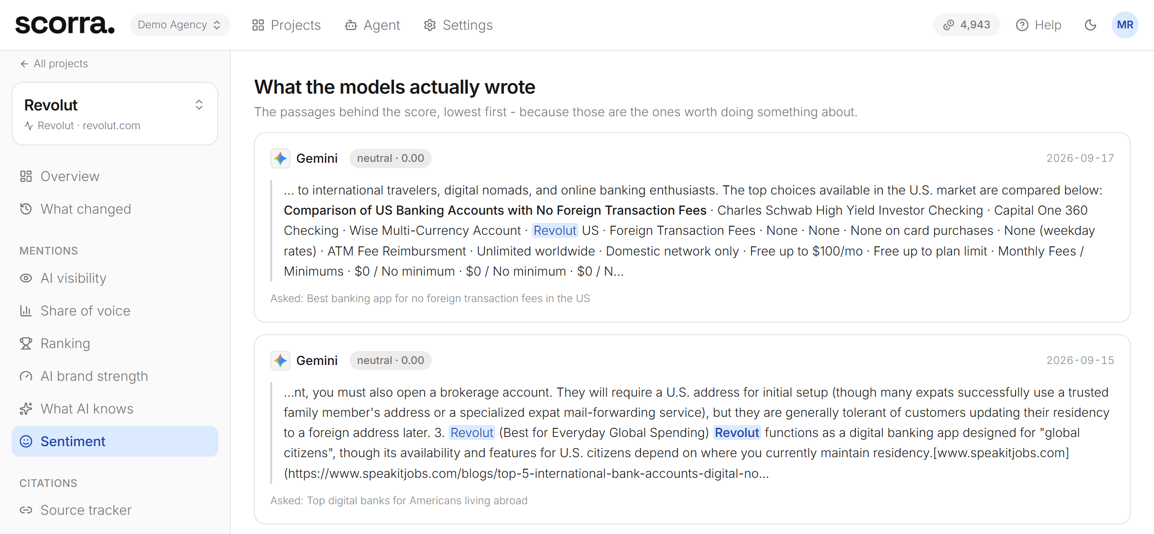
Task: Click the Source tracker link icon
Action: pyautogui.click(x=26, y=510)
